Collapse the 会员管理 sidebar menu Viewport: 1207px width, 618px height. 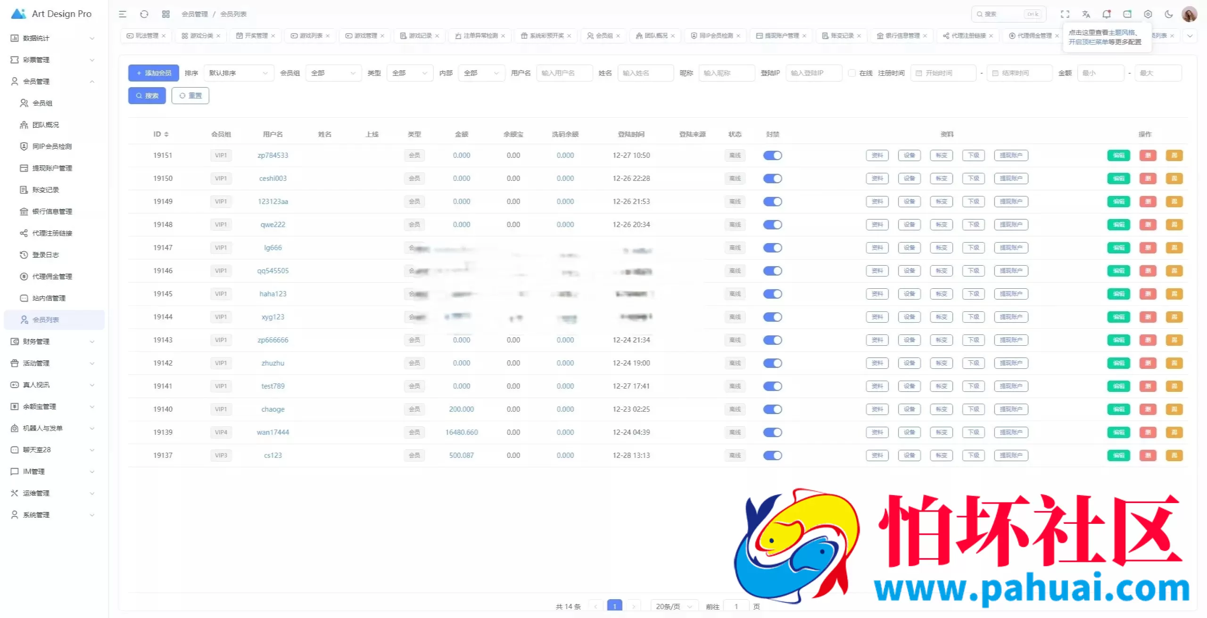point(54,81)
